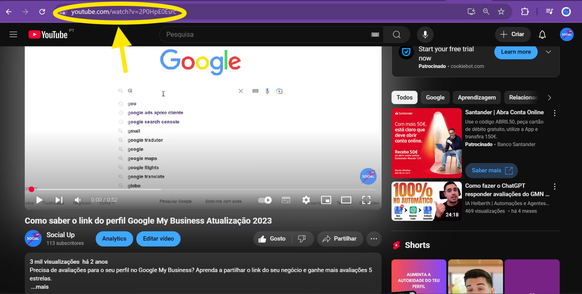Screen dimensions: 582x294
Task: Open options menu for Santander ad
Action: (x=554, y=113)
